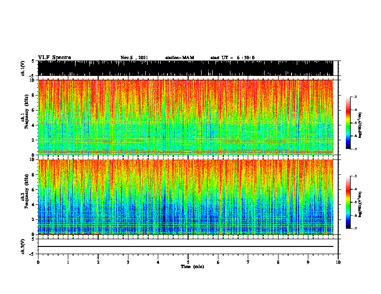
Task: Select the "Nov.8 , 2021" date label
Action: pos(134,58)
